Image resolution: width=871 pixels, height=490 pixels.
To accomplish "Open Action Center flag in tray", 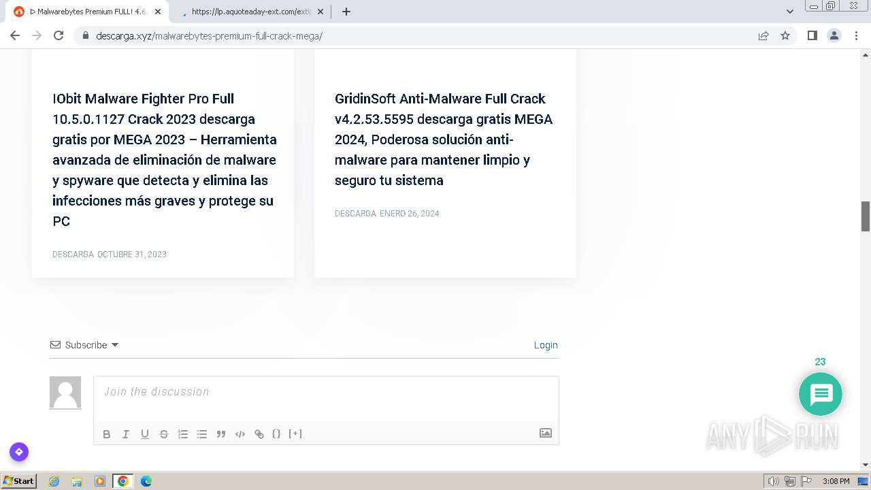I will click(806, 481).
